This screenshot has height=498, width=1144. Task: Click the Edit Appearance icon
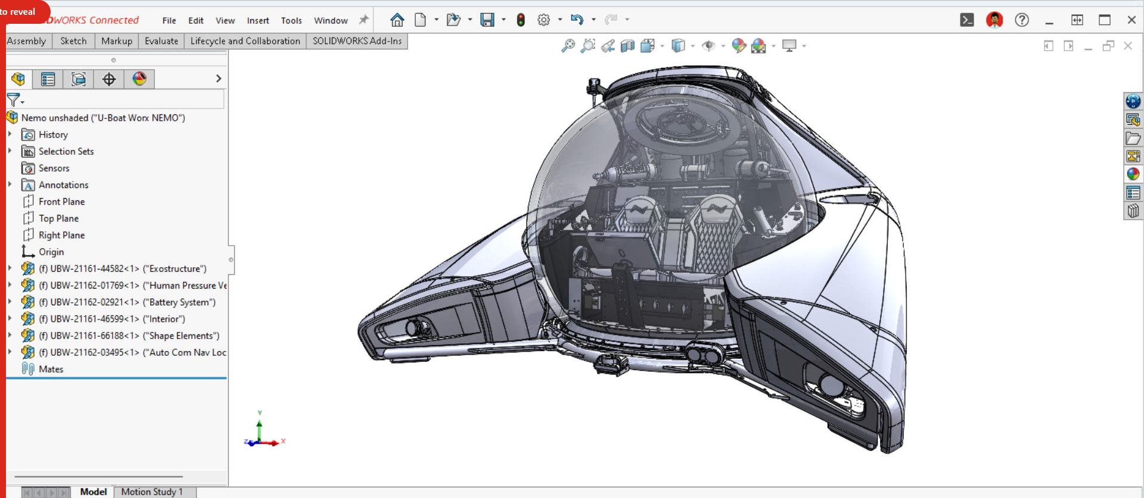click(739, 46)
